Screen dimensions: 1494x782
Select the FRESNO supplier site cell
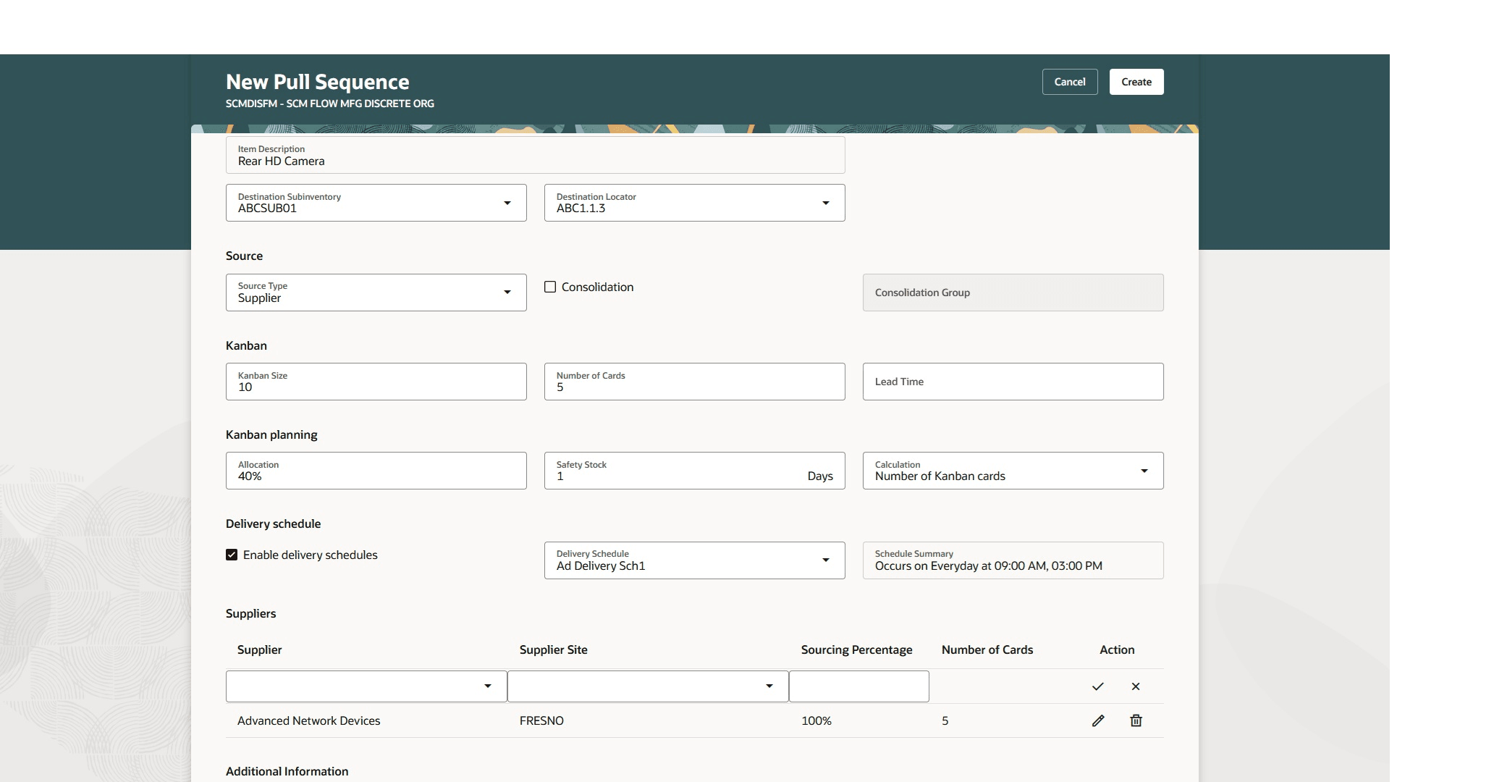(x=541, y=720)
